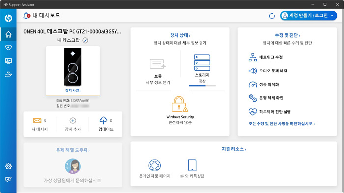Click OMEN 40L device title
The width and height of the screenshot is (344, 193).
click(72, 31)
